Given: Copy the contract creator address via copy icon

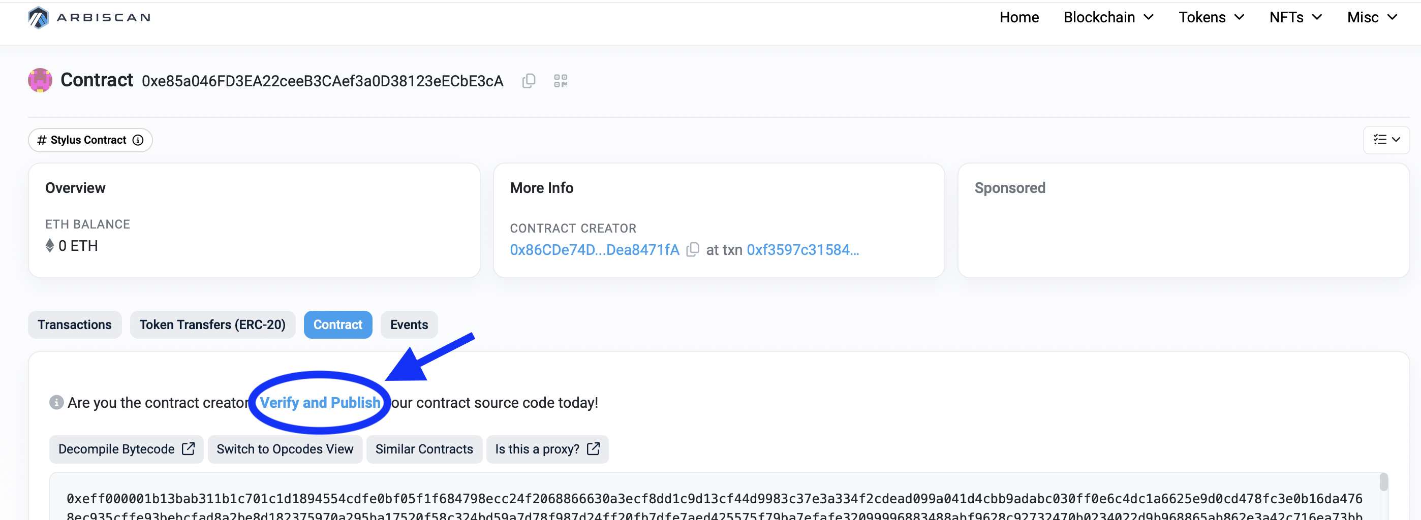Looking at the screenshot, I should (693, 249).
